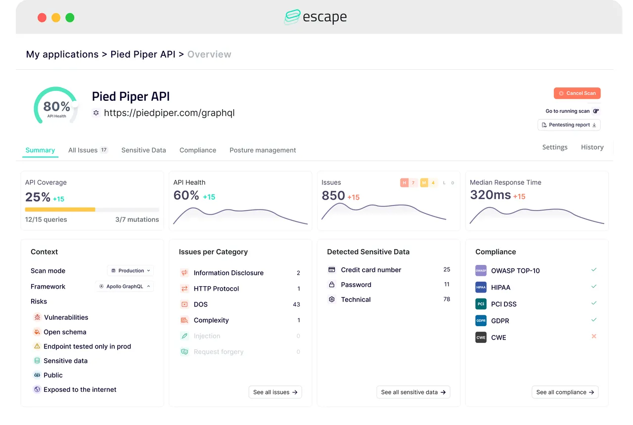Click the Cancel Scan button
The width and height of the screenshot is (633, 425).
click(x=577, y=93)
